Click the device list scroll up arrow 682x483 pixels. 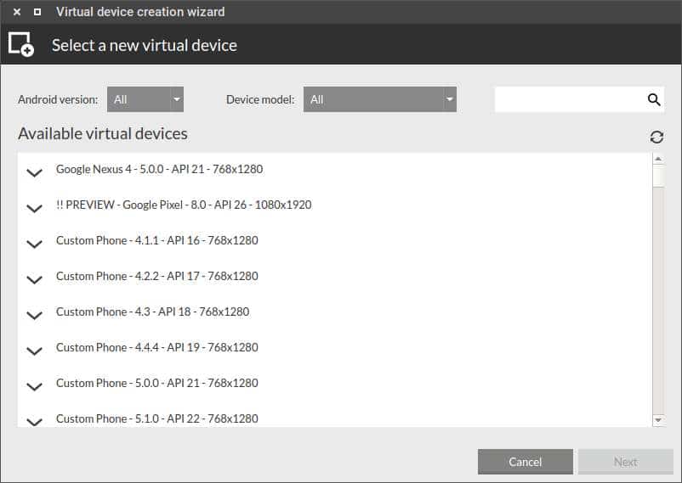658,159
